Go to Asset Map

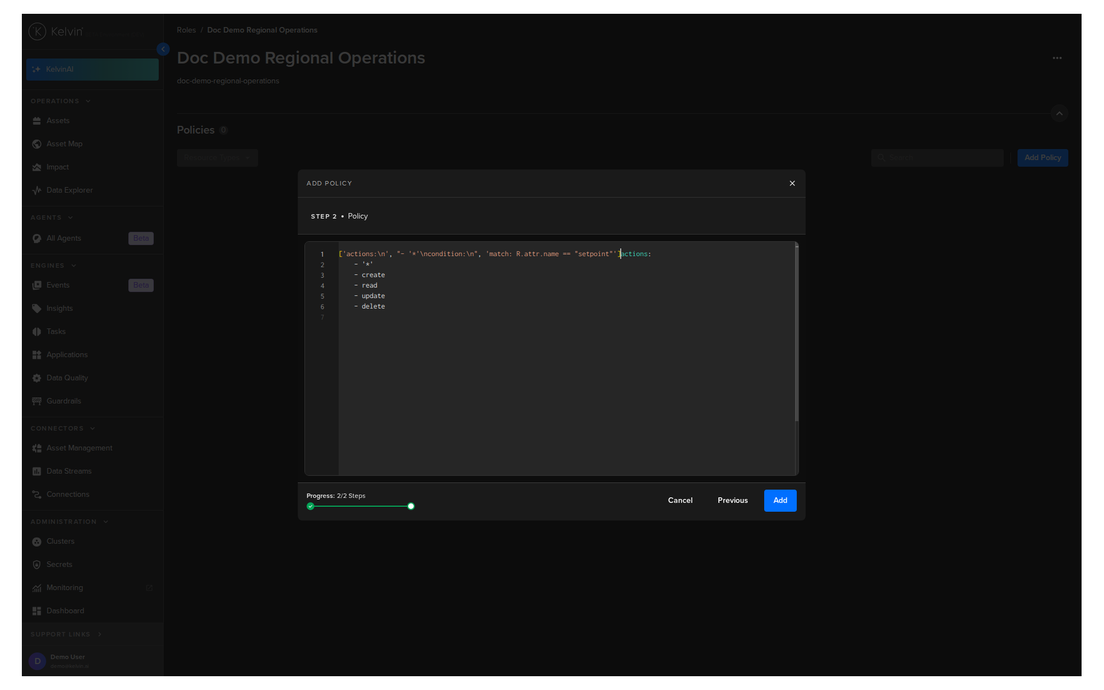64,144
